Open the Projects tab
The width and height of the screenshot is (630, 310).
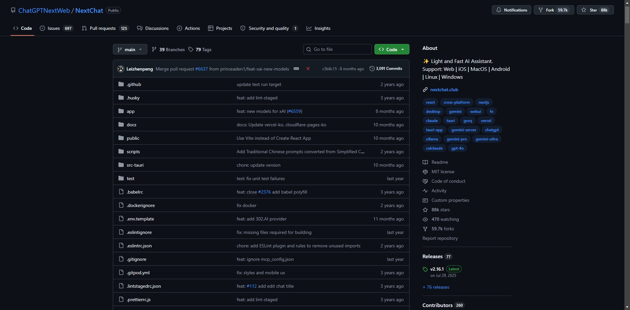coord(220,28)
